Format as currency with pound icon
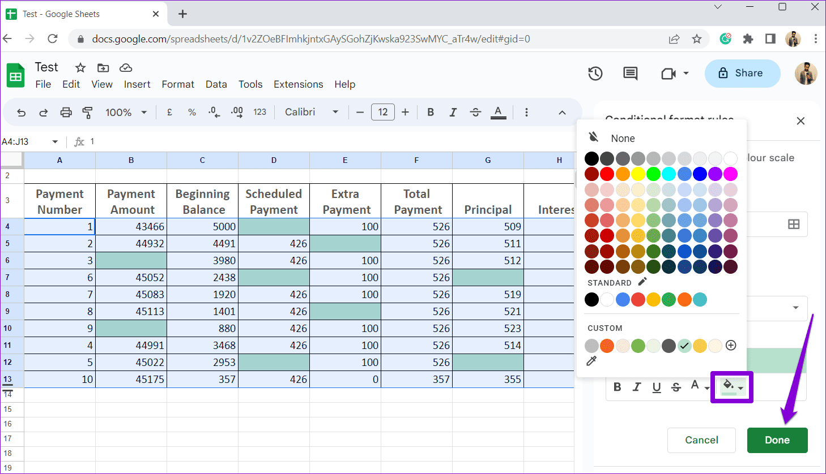This screenshot has width=826, height=474. coord(169,113)
